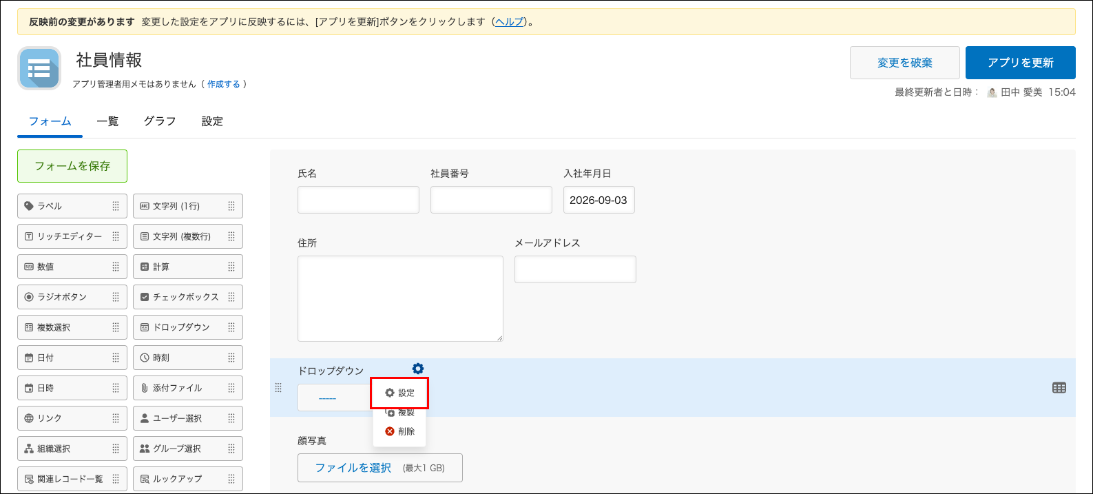Click the 社員番号 input field
1093x494 pixels.
pyautogui.click(x=491, y=200)
